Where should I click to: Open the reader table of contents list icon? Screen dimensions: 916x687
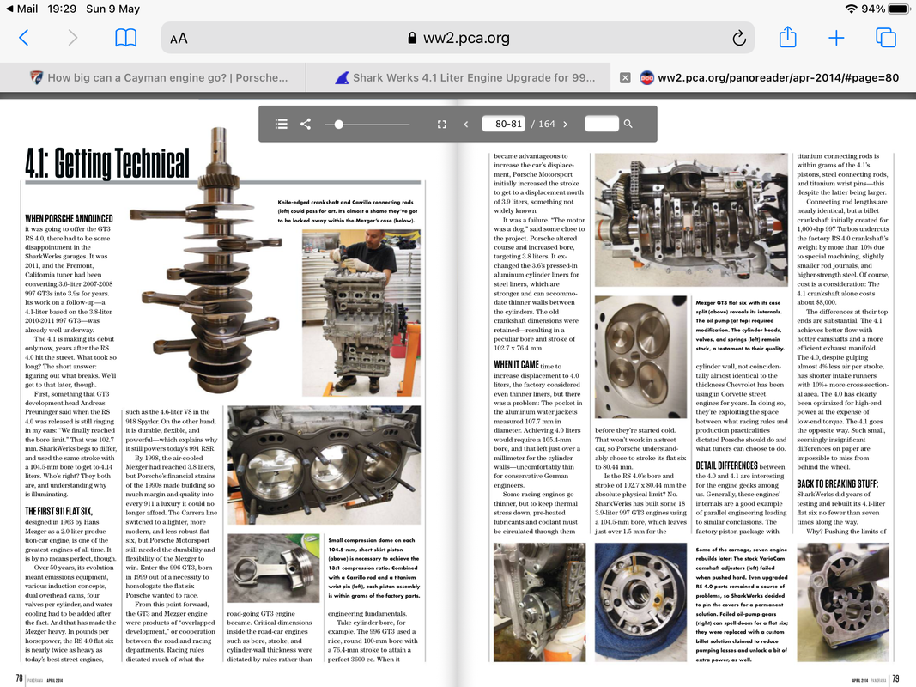[281, 124]
